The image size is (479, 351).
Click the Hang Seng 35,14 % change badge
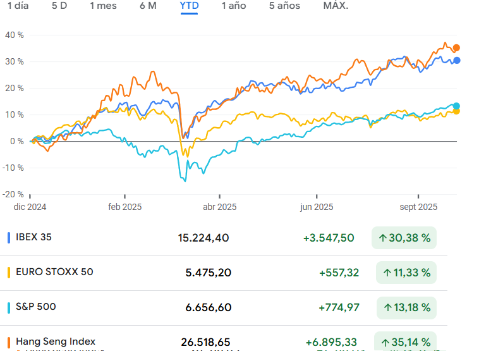404,342
